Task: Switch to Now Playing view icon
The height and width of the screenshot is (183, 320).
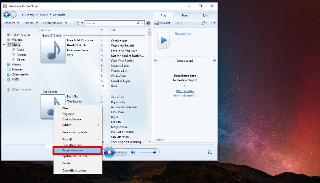Action: (x=210, y=152)
